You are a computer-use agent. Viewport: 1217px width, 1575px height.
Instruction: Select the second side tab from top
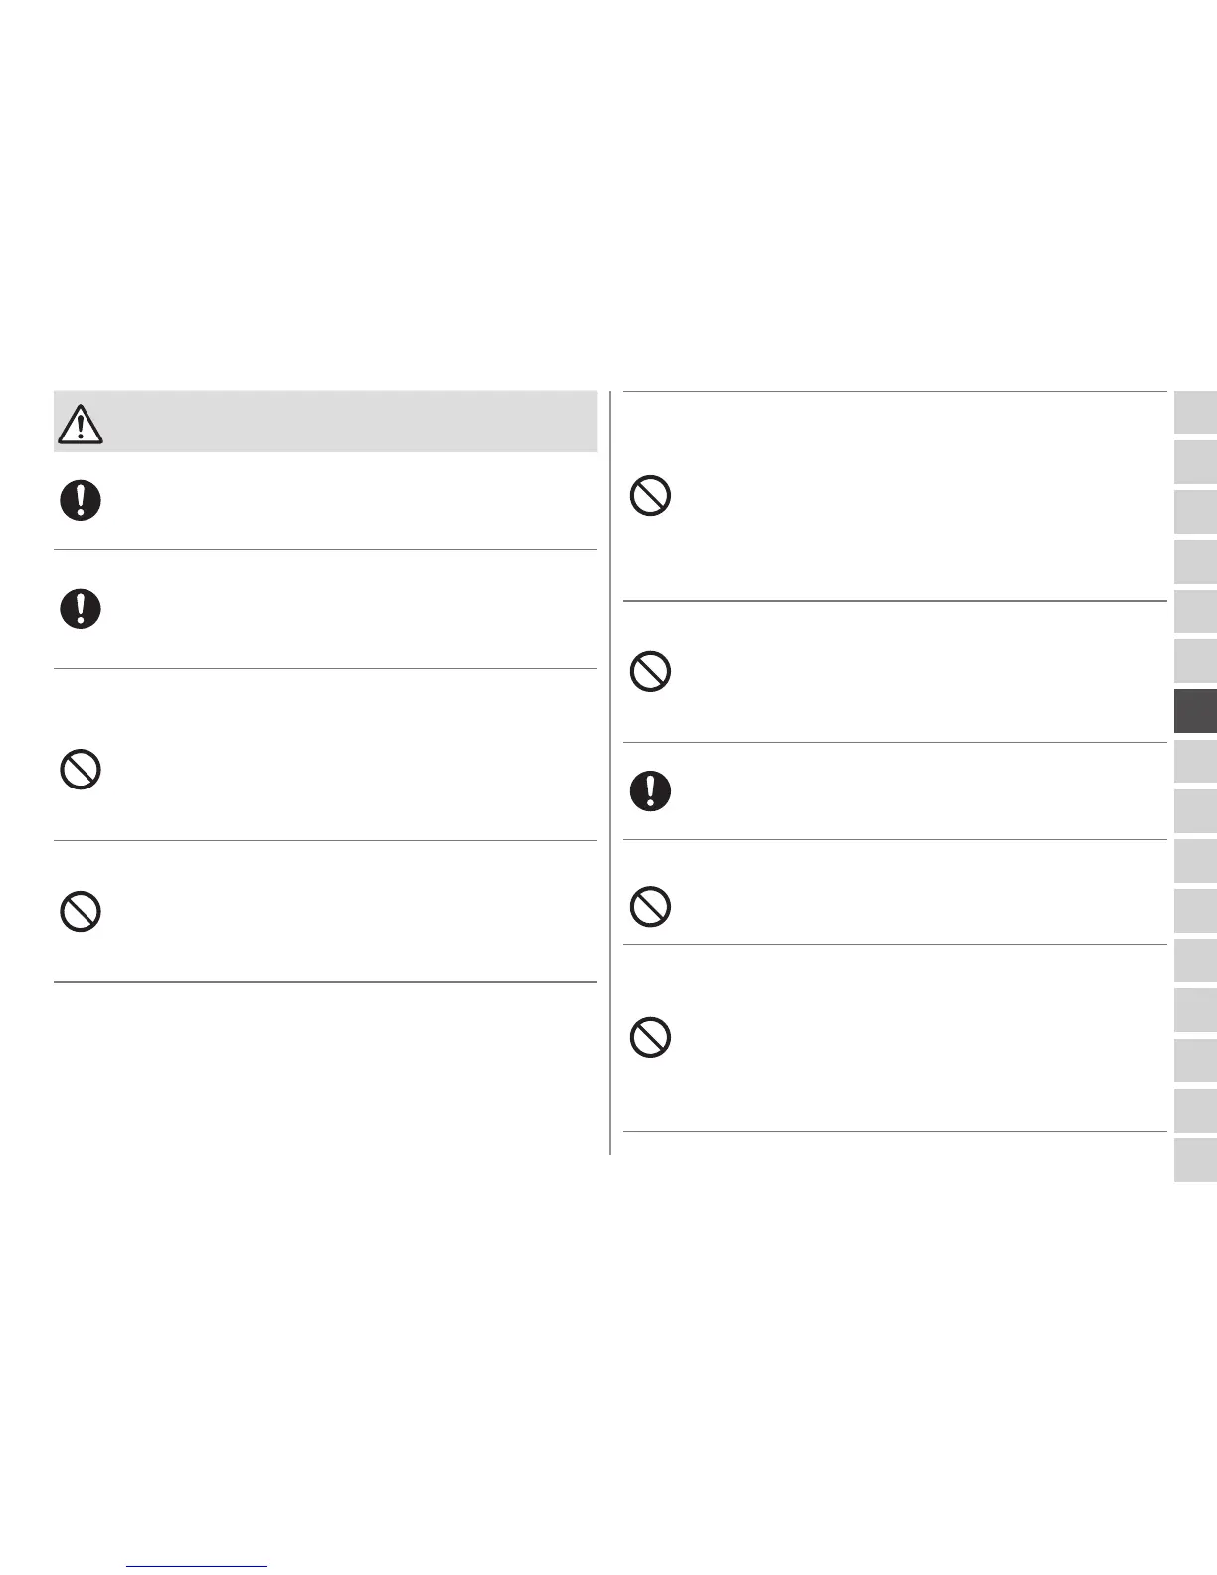(1195, 462)
